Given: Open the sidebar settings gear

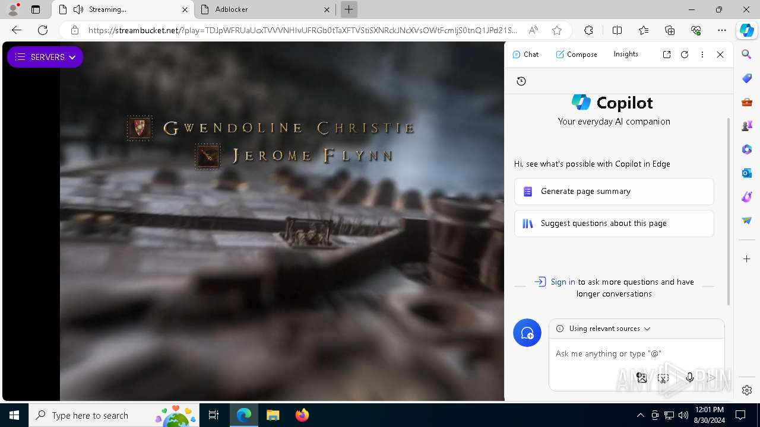Looking at the screenshot, I should [747, 390].
